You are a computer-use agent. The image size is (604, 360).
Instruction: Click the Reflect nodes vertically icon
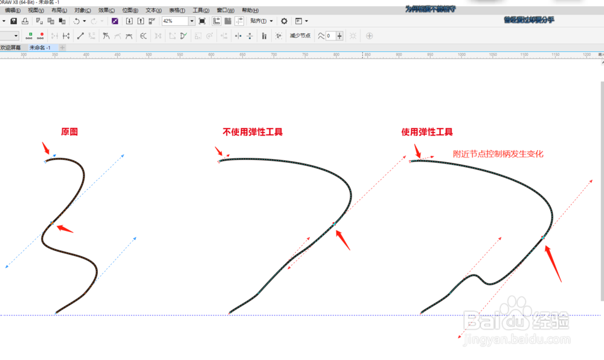click(249, 36)
